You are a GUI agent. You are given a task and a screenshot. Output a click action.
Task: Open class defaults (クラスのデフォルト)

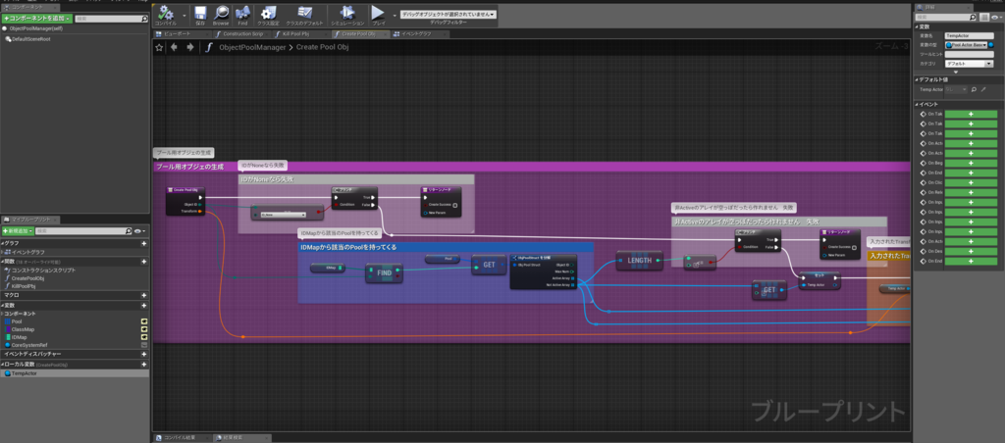(304, 15)
